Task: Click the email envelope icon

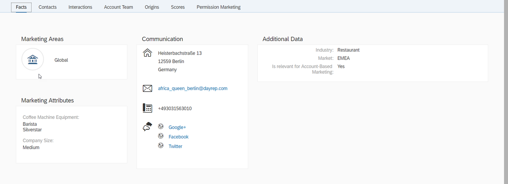Action: pos(147,89)
